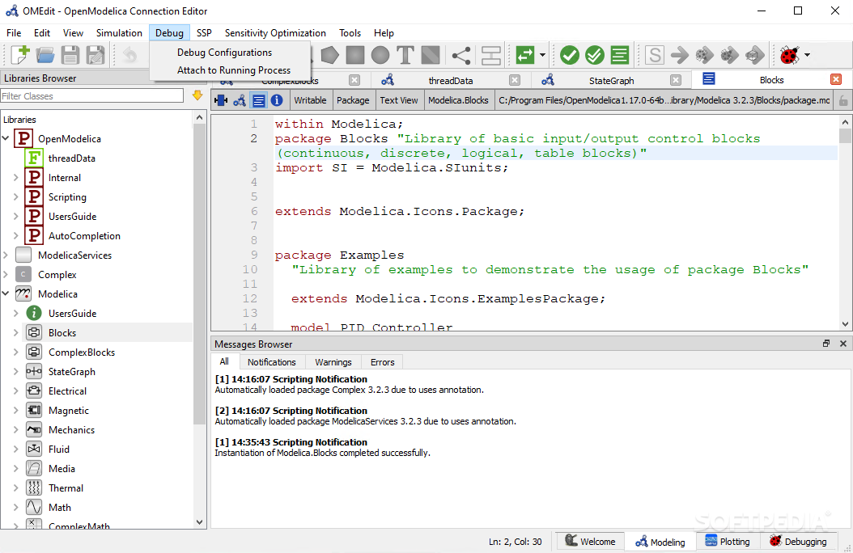Expand the Internal package node
The image size is (853, 553).
pos(15,178)
